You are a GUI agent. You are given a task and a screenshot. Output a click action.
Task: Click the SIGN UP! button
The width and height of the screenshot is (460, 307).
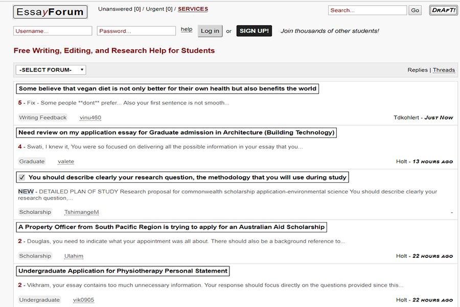[x=254, y=31]
